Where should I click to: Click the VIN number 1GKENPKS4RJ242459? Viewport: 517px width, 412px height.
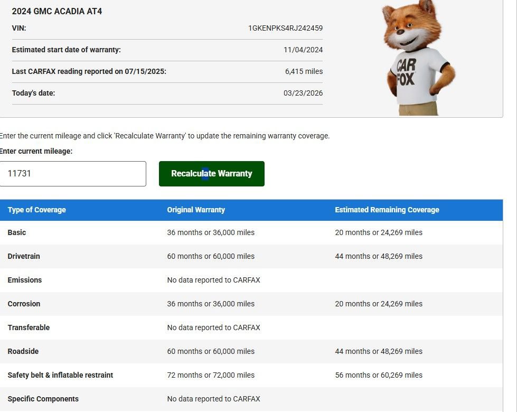point(285,28)
